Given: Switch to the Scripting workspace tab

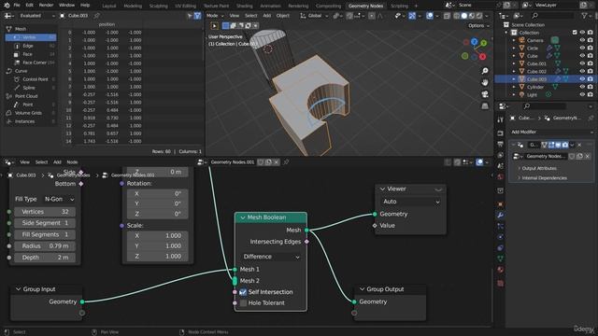Looking at the screenshot, I should pyautogui.click(x=399, y=6).
